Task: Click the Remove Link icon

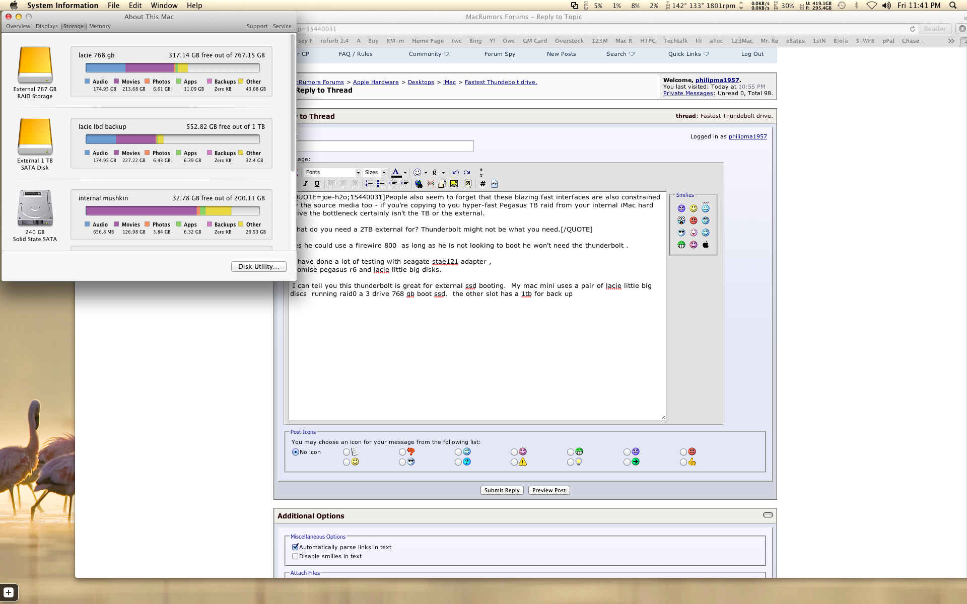Action: pos(431,184)
